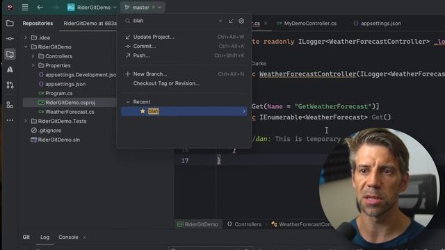Screen dimensions: 445x250
Task: Expand the Properties folder
Action: pos(33,65)
